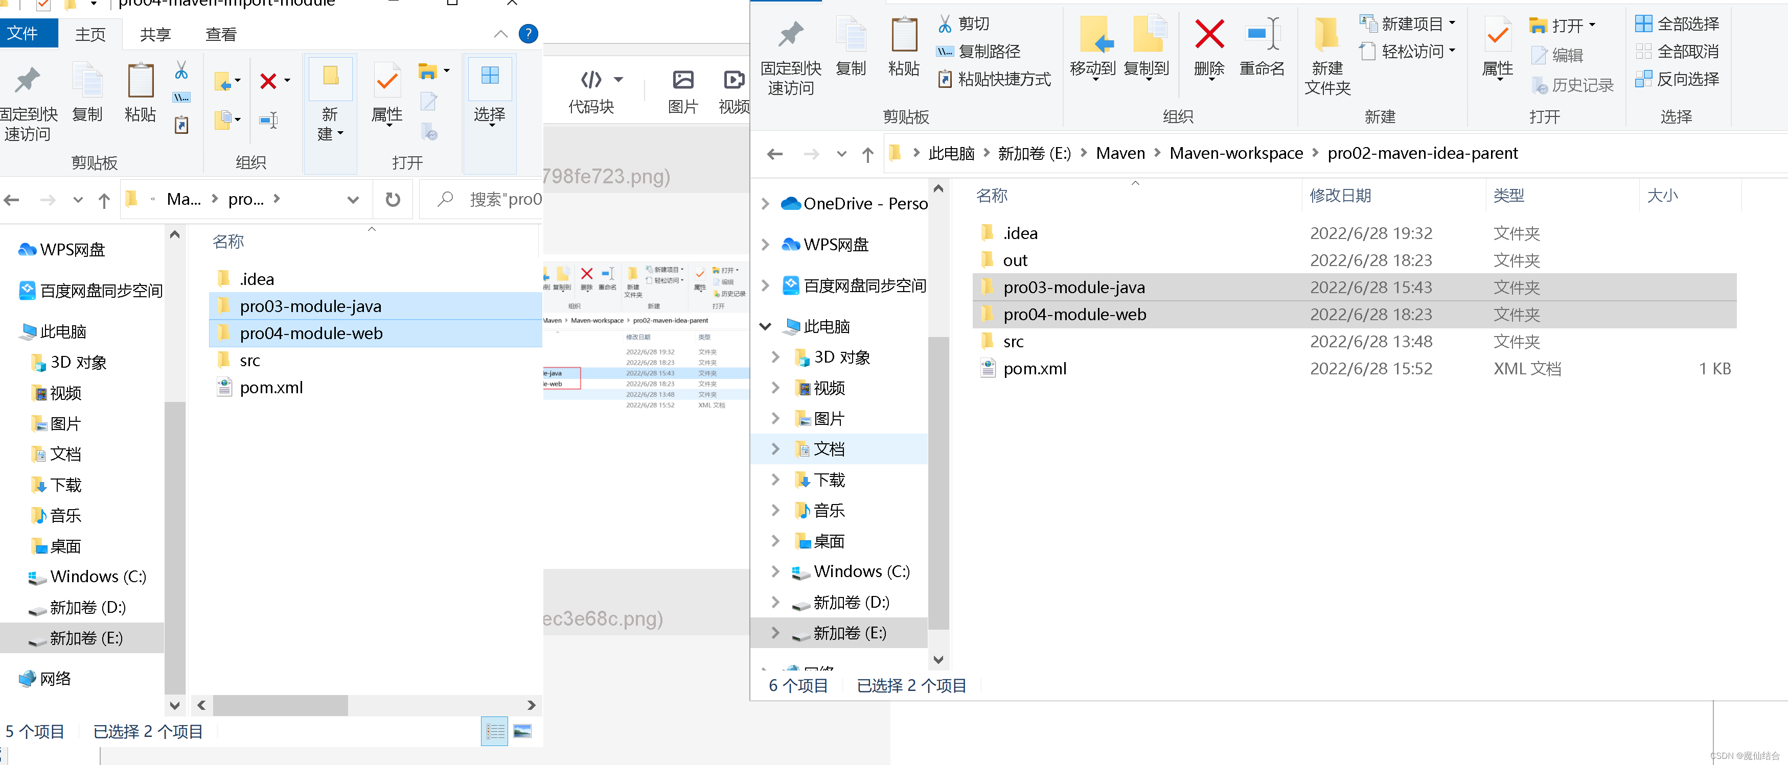This screenshot has height=765, width=1788.
Task: Select pro04-module-web in right window list
Action: click(x=1354, y=314)
